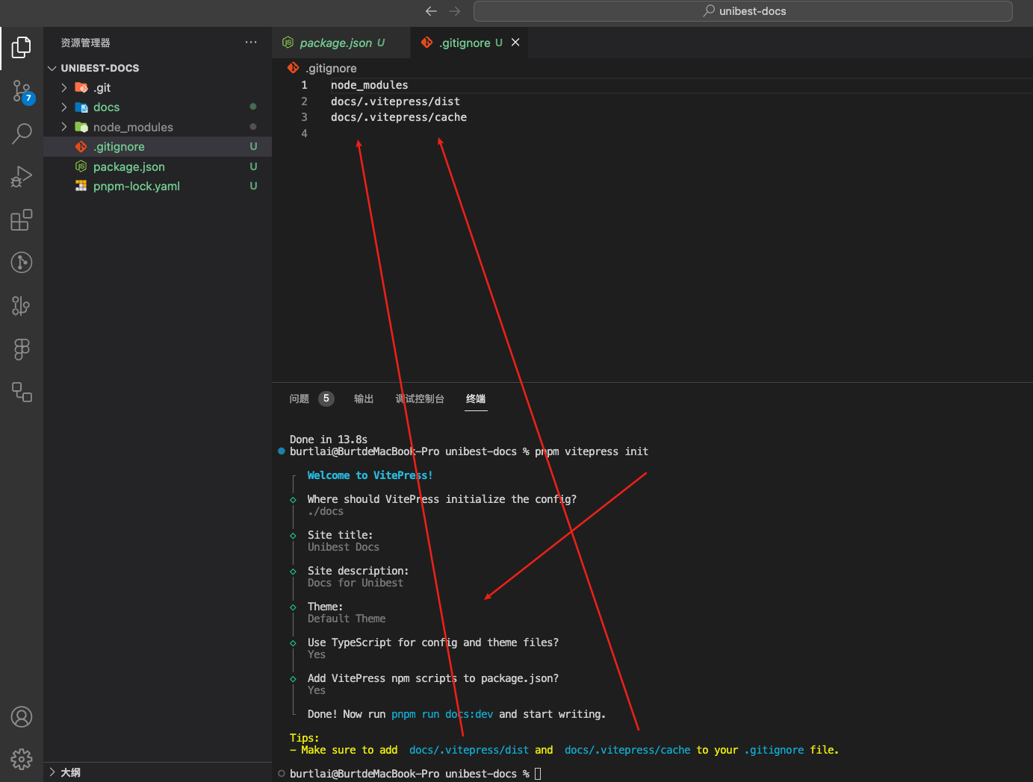Open the Git Graph activity icon

click(x=22, y=263)
